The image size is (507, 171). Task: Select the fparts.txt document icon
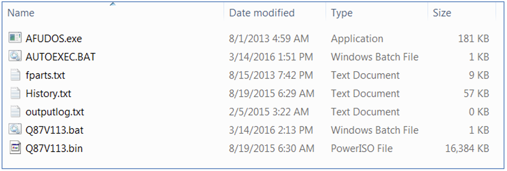(x=15, y=75)
